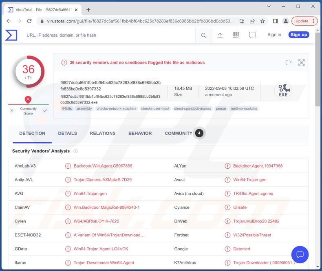This screenshot has width=322, height=271.
Task: Click the W32/PossibleThreat Fortinet result
Action: click(252, 235)
